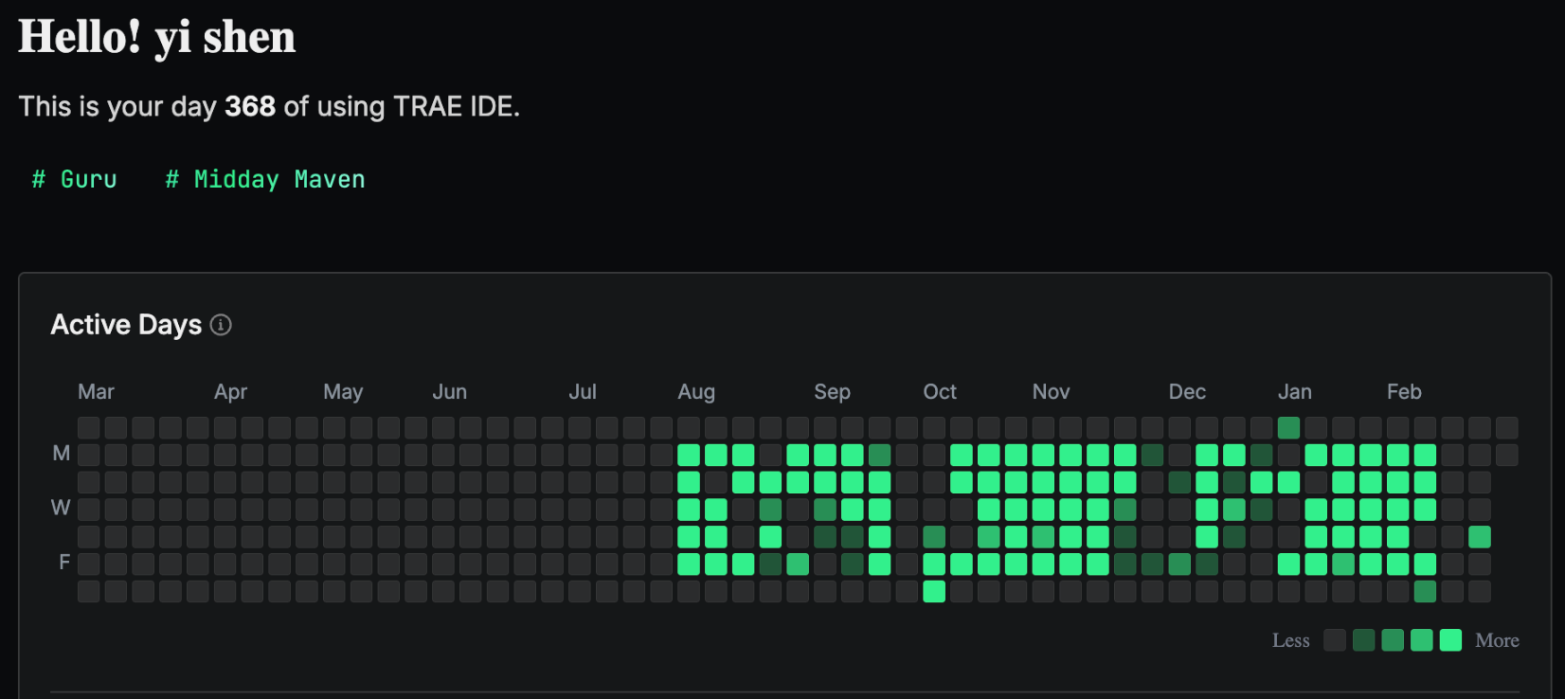Click the '# Midday Maven' tag
The image size is (1565, 699).
point(265,179)
